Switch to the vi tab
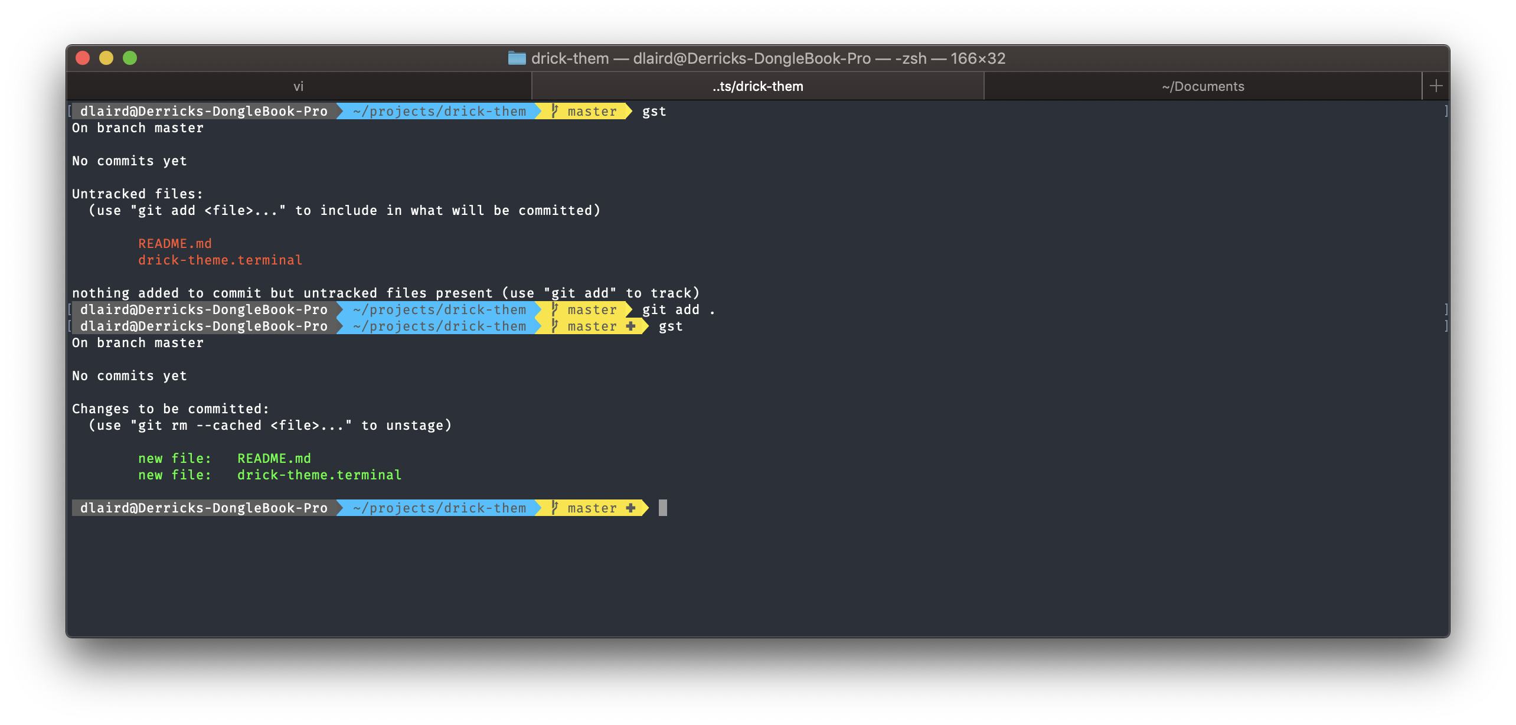1516x725 pixels. coord(299,86)
